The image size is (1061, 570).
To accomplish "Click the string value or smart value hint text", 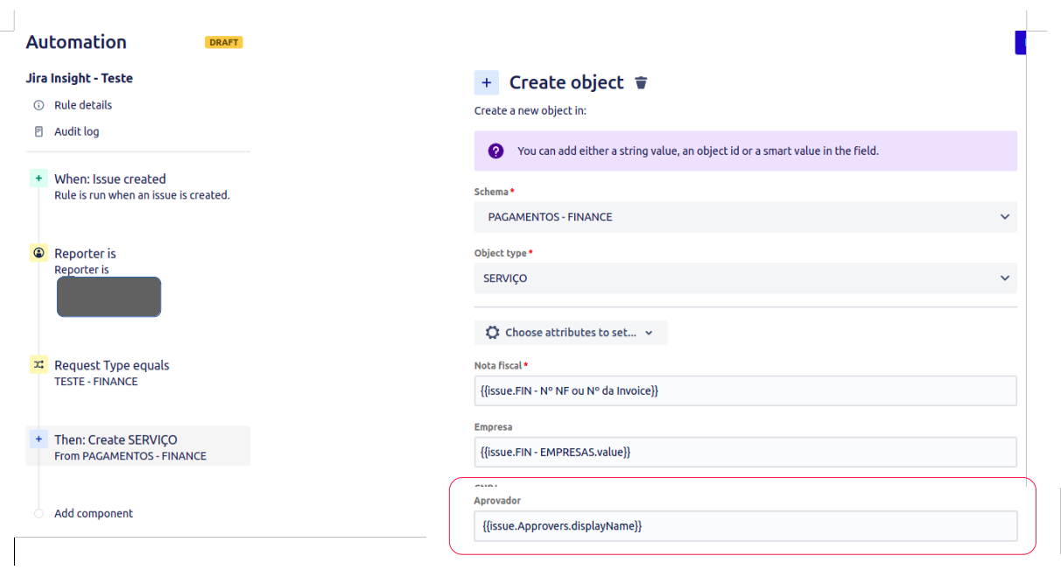I will tap(698, 151).
